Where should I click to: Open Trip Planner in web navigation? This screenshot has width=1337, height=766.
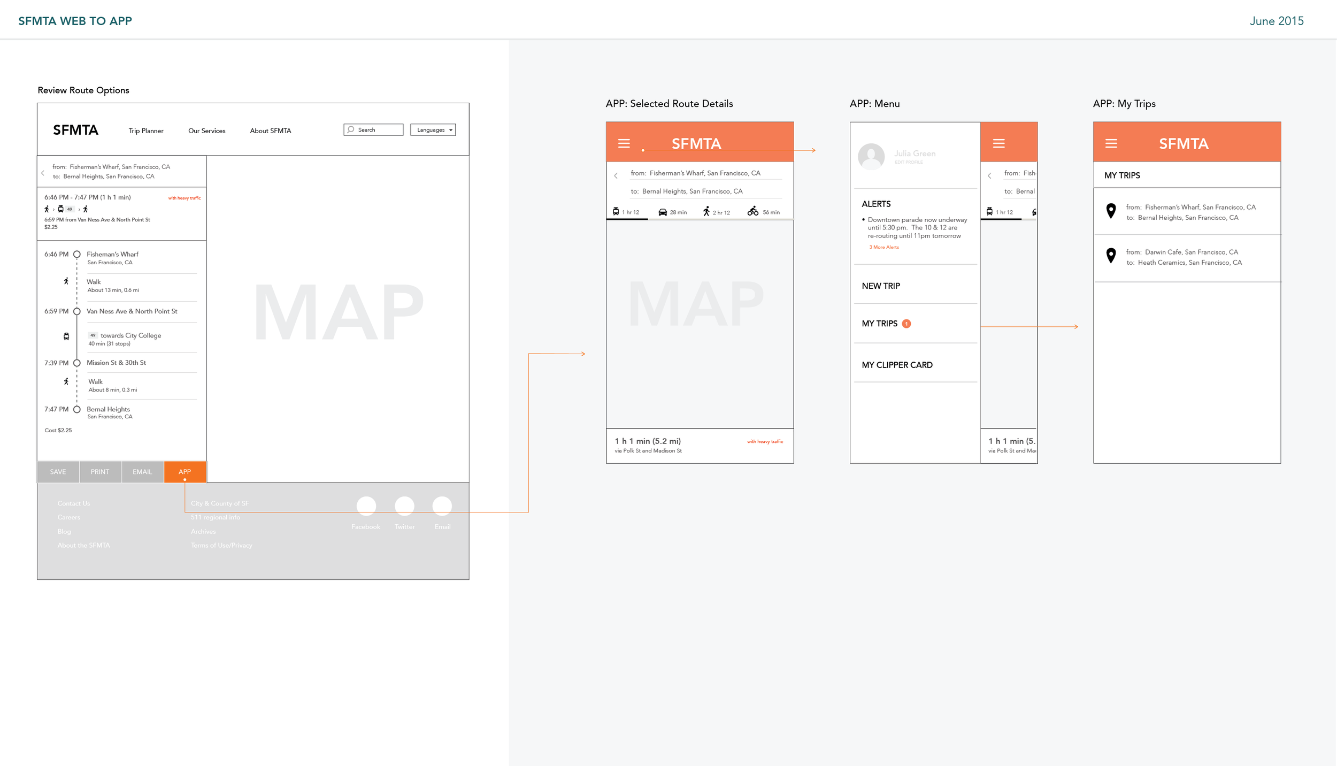(146, 131)
